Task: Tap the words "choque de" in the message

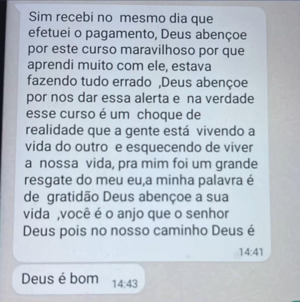Action: tap(169, 115)
